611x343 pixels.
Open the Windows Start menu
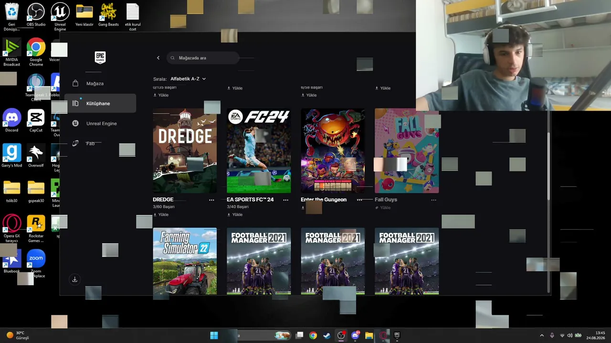tap(214, 335)
